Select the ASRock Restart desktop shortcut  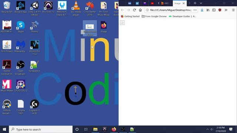(x=7, y=107)
